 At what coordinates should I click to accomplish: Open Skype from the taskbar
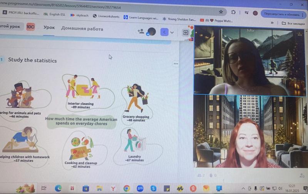pyautogui.click(x=153, y=189)
